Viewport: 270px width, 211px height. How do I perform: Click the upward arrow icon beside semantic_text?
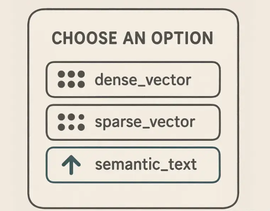[x=71, y=165]
